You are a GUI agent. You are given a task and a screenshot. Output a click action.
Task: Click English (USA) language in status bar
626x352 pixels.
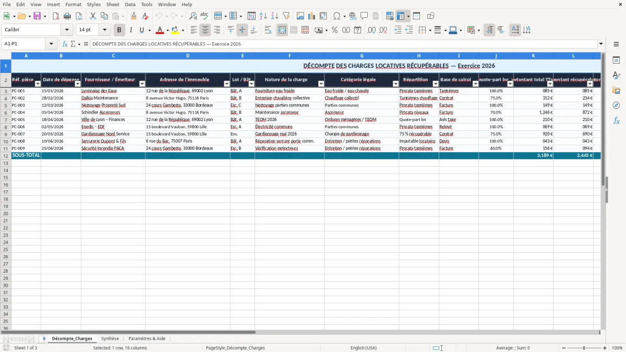pos(364,348)
